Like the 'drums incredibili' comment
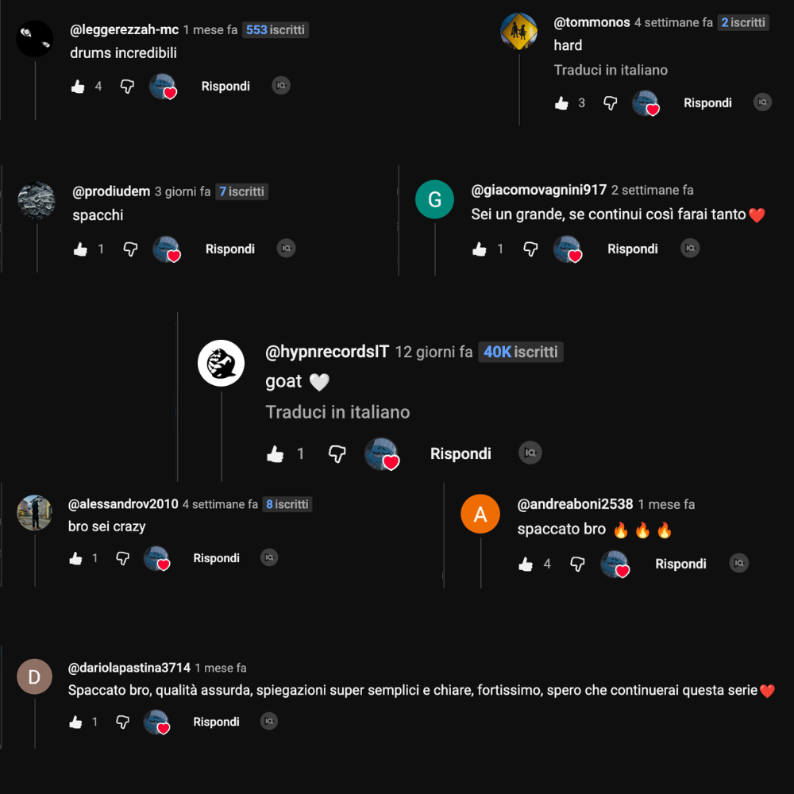Image resolution: width=794 pixels, height=794 pixels. [78, 87]
